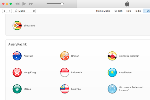Select the iTunes Store tab

coord(147,11)
